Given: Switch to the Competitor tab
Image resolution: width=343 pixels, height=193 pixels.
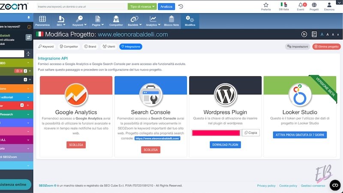Looking at the screenshot, I should [69, 47].
